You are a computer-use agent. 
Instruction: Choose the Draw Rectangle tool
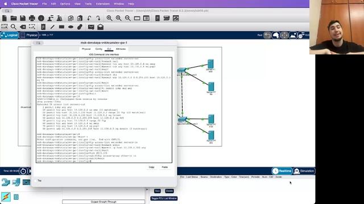coord(61,27)
